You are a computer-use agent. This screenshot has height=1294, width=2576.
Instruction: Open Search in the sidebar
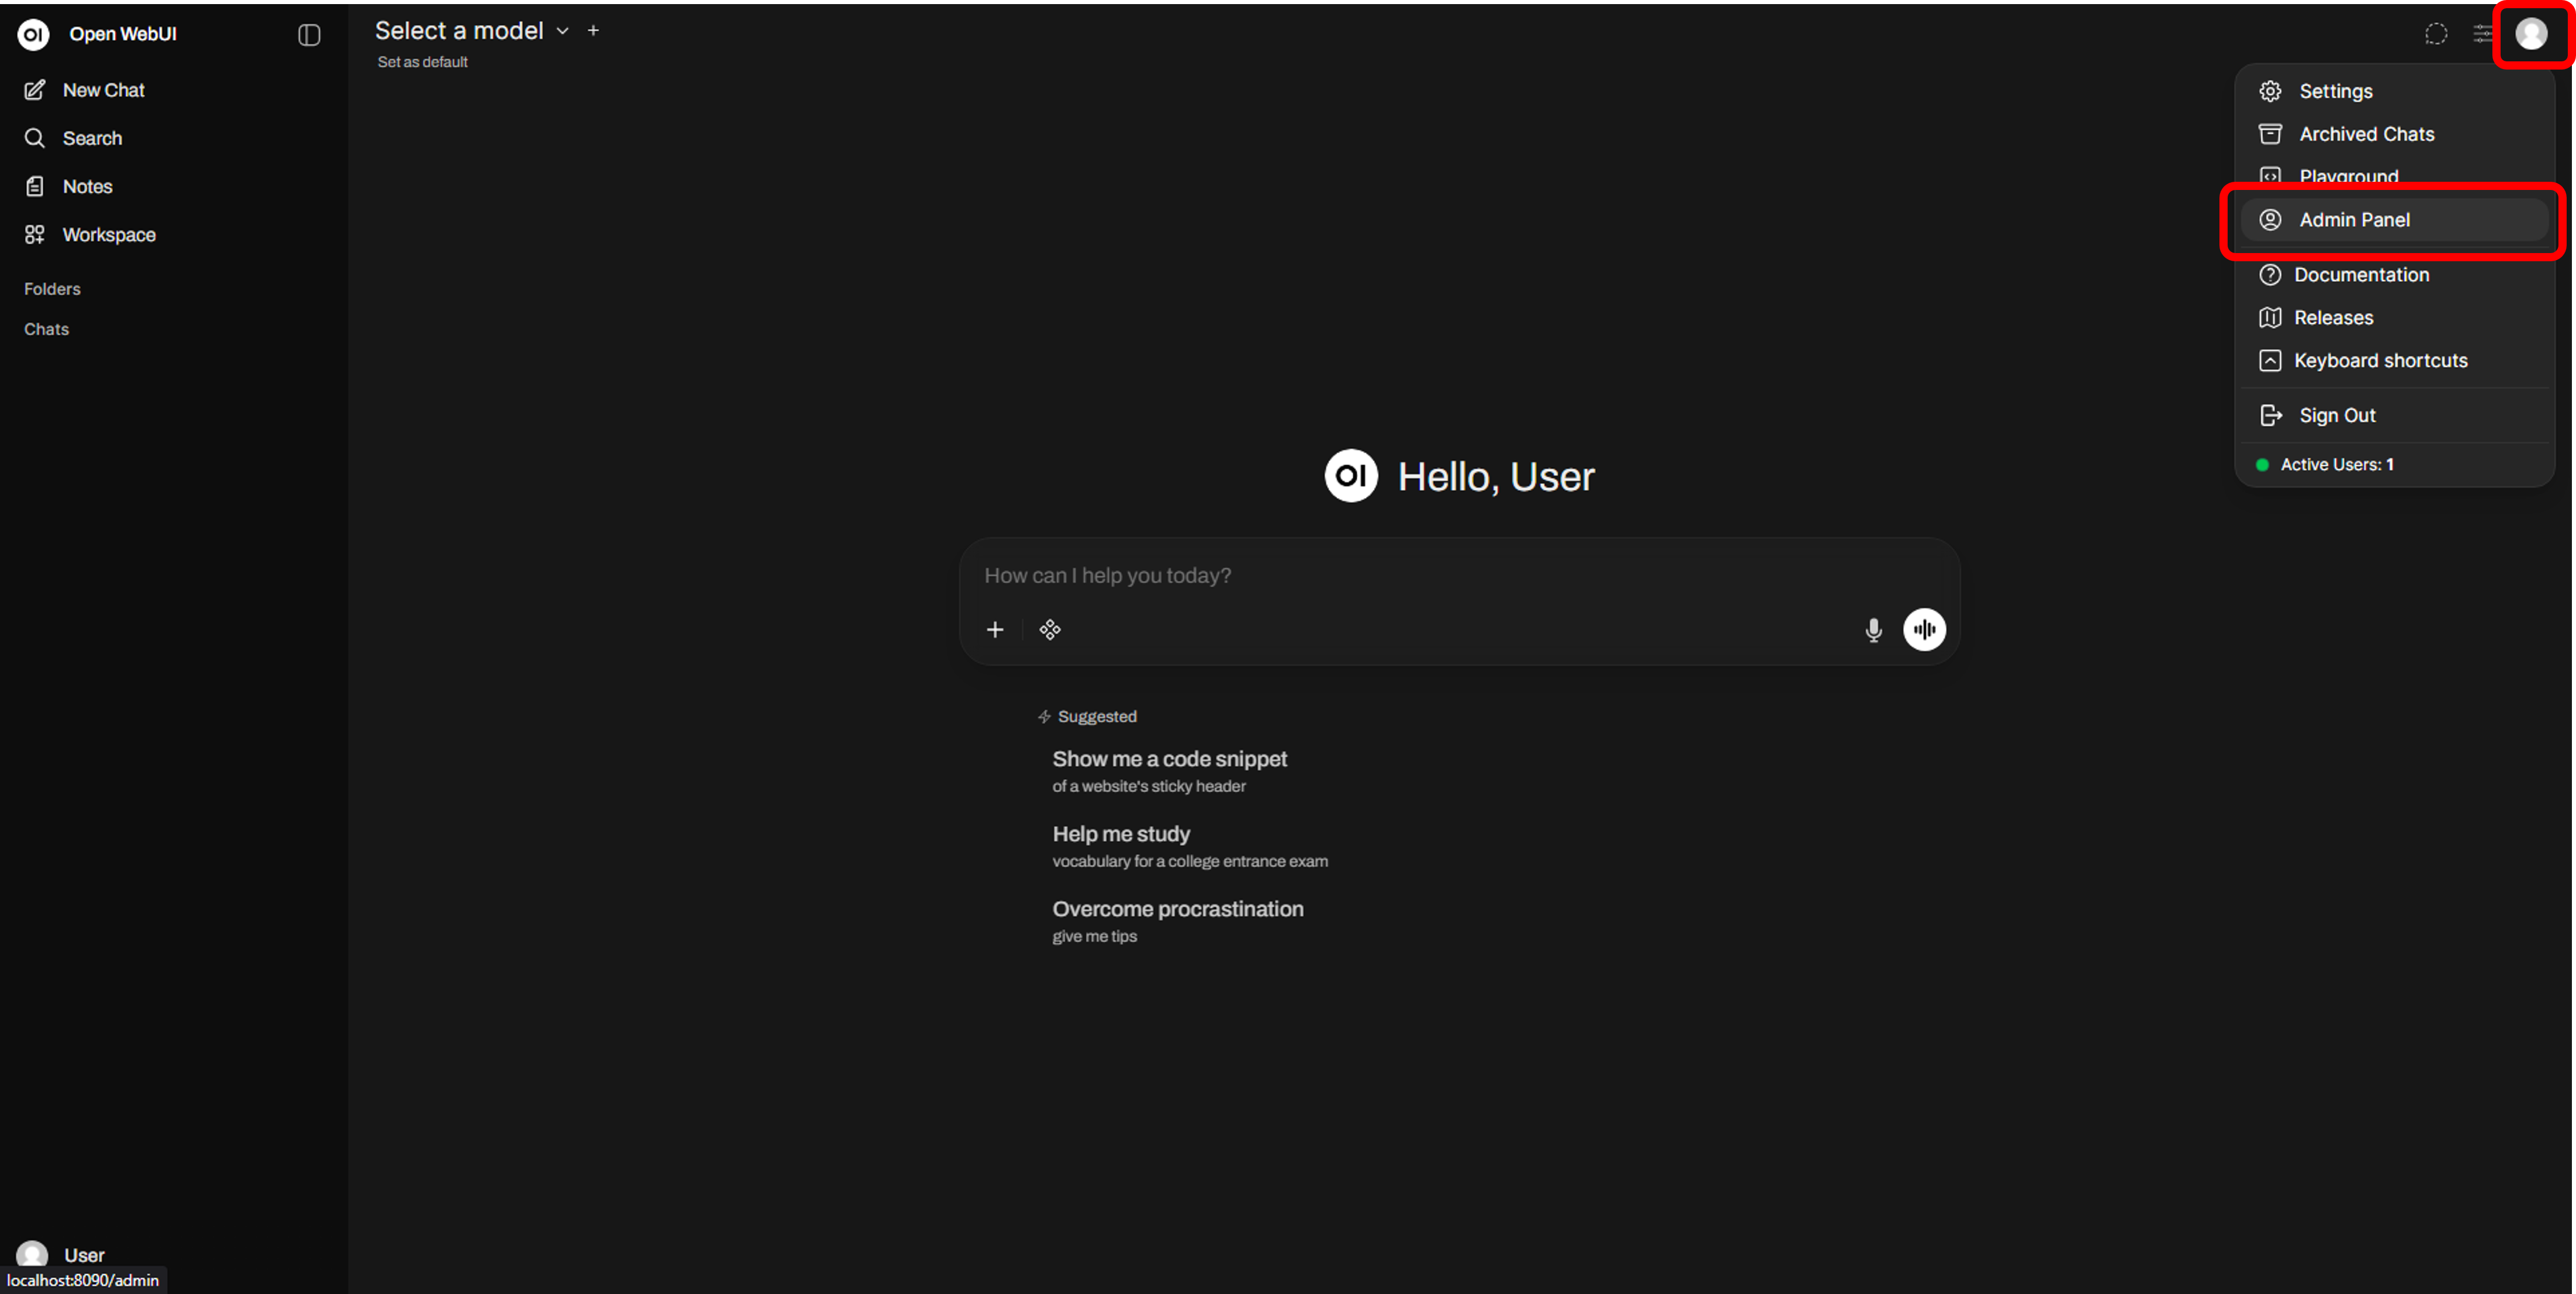point(92,138)
